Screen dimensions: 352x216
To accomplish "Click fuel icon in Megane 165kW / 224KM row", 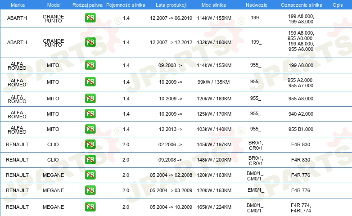I will [90, 207].
